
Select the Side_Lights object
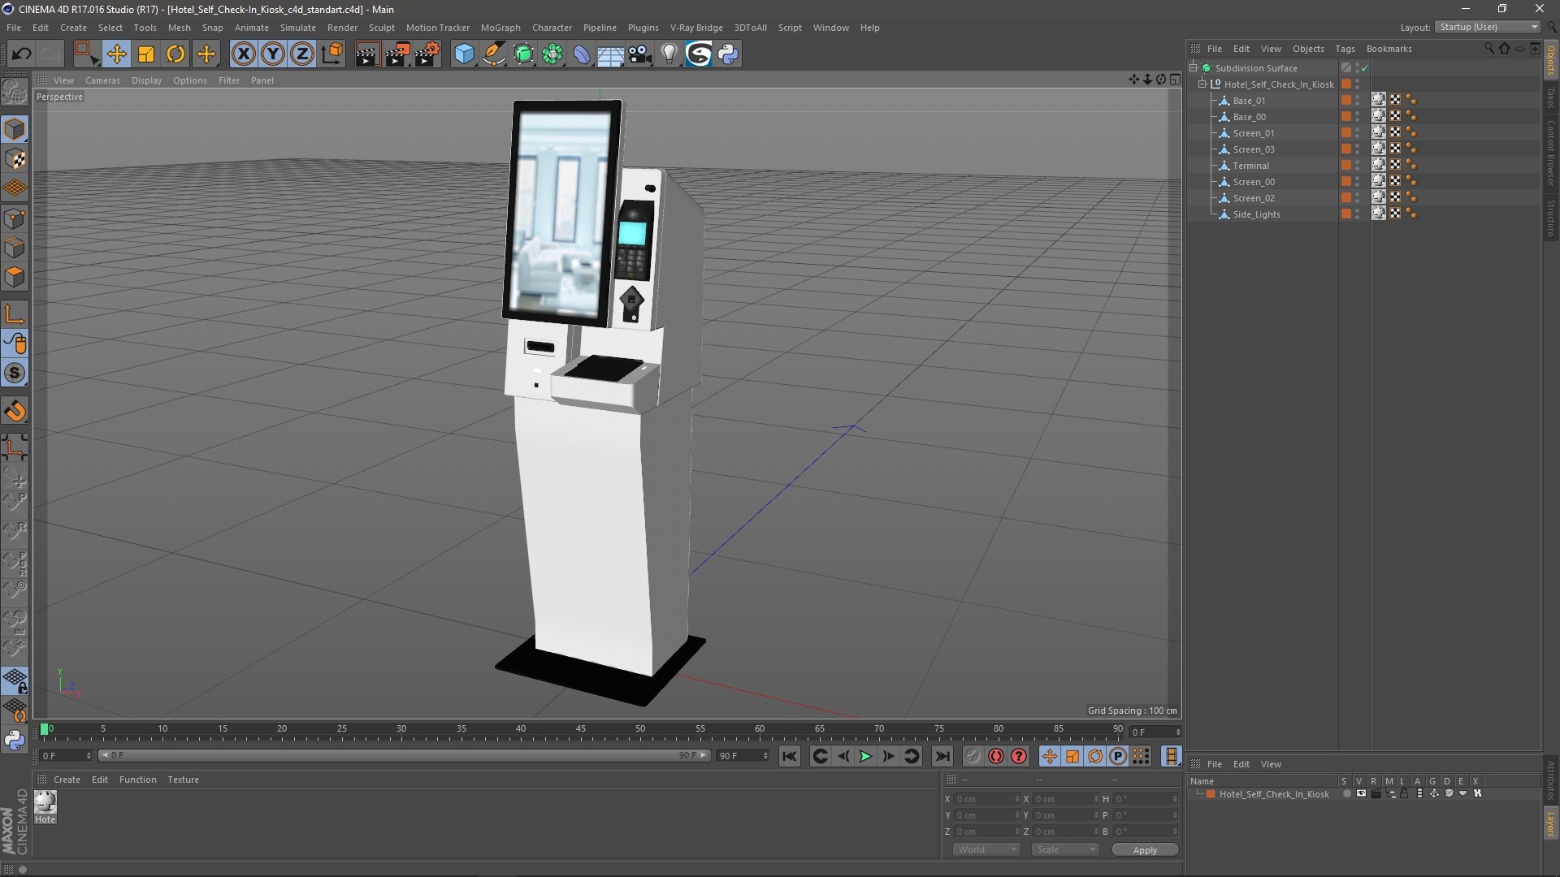coord(1256,214)
